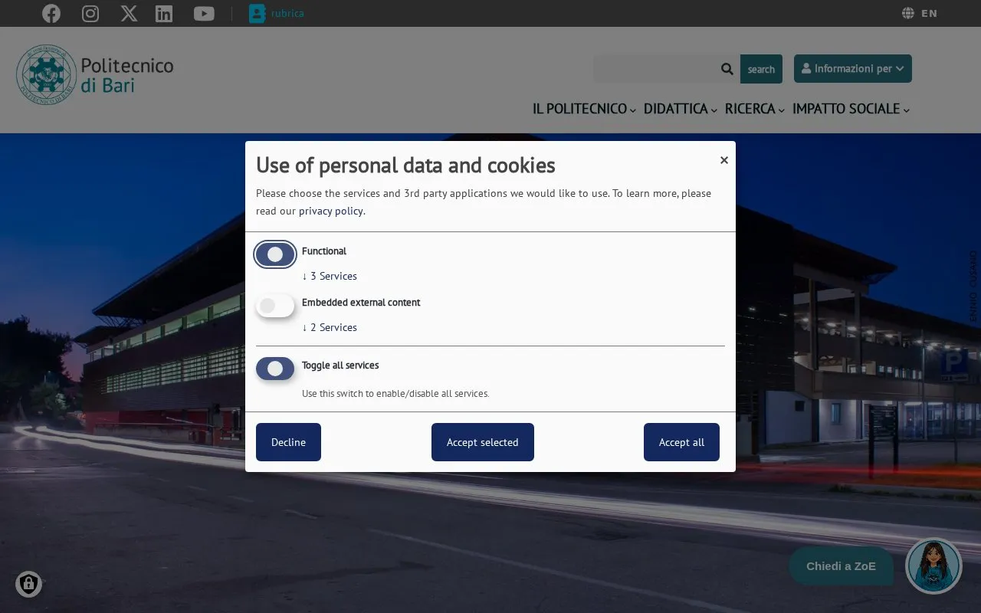The width and height of the screenshot is (981, 613).
Task: Close the cookie dialog with X
Action: [723, 160]
